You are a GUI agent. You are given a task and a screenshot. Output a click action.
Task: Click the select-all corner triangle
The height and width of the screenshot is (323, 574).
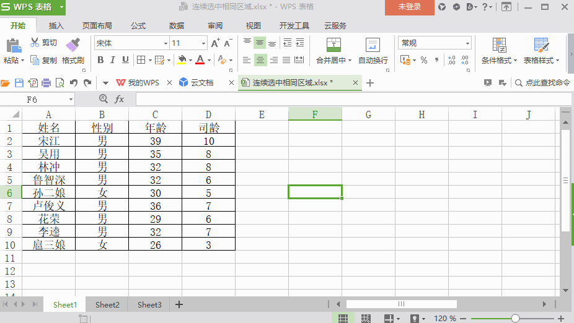(15, 114)
